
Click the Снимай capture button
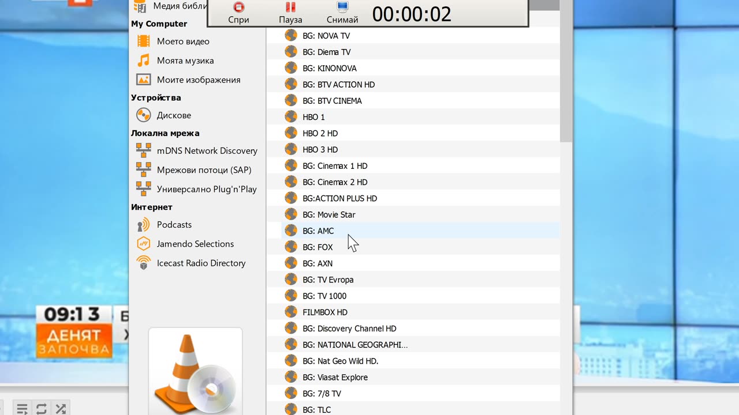pyautogui.click(x=342, y=13)
